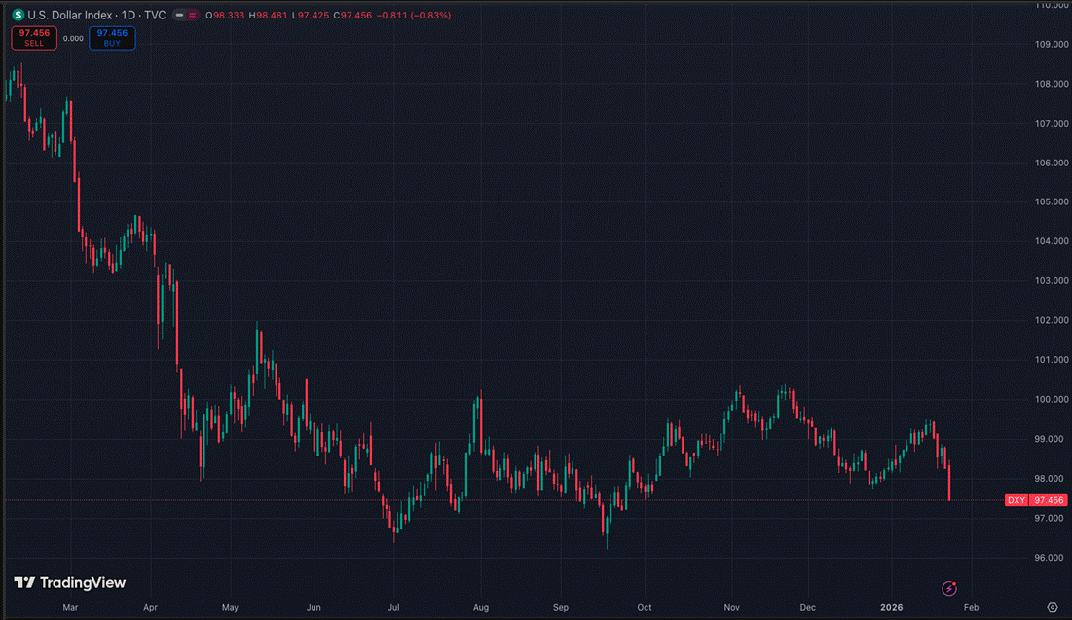Click the Dec label on time axis

pyautogui.click(x=808, y=607)
